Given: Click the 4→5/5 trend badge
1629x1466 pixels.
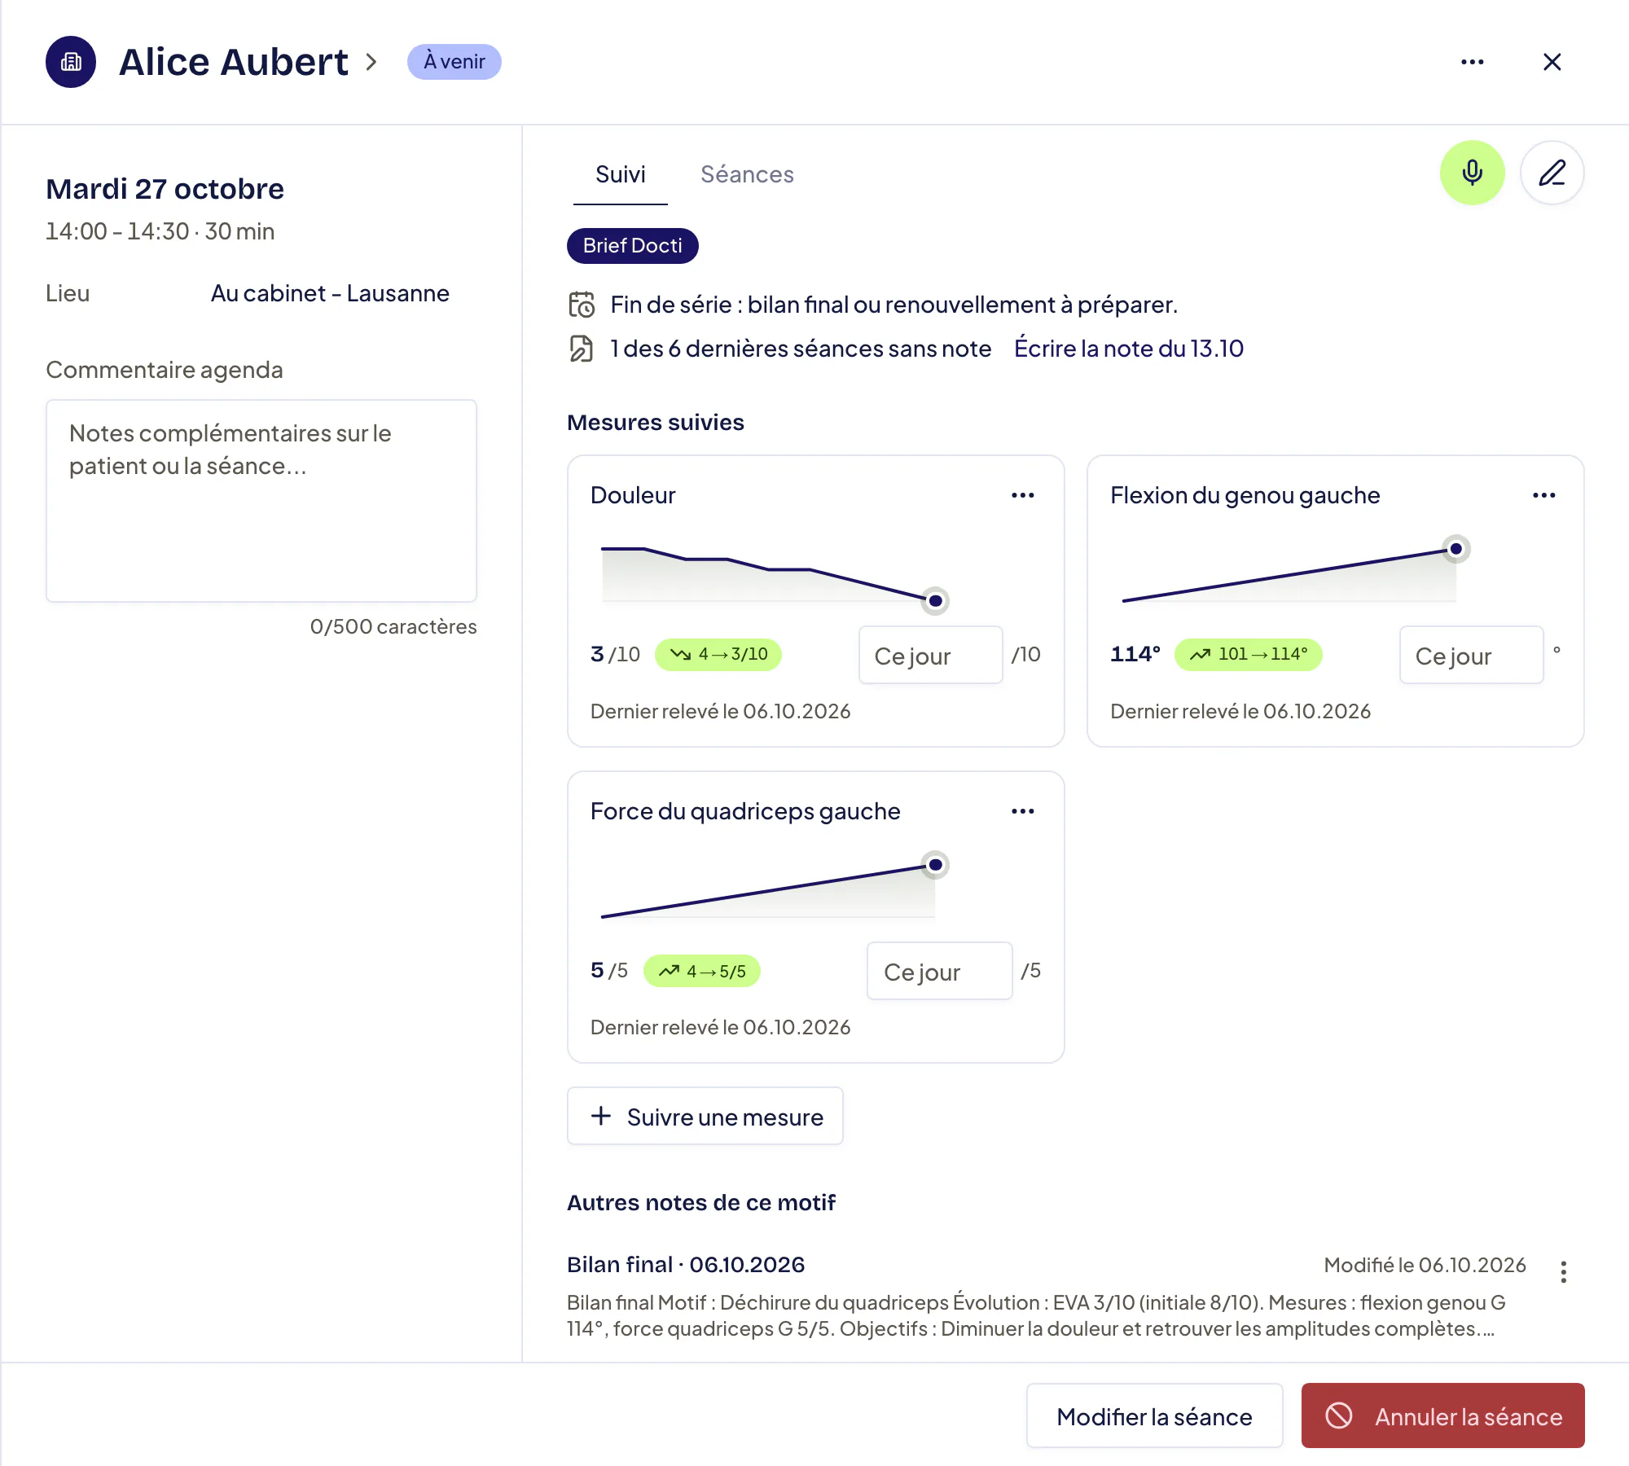Looking at the screenshot, I should pyautogui.click(x=701, y=971).
